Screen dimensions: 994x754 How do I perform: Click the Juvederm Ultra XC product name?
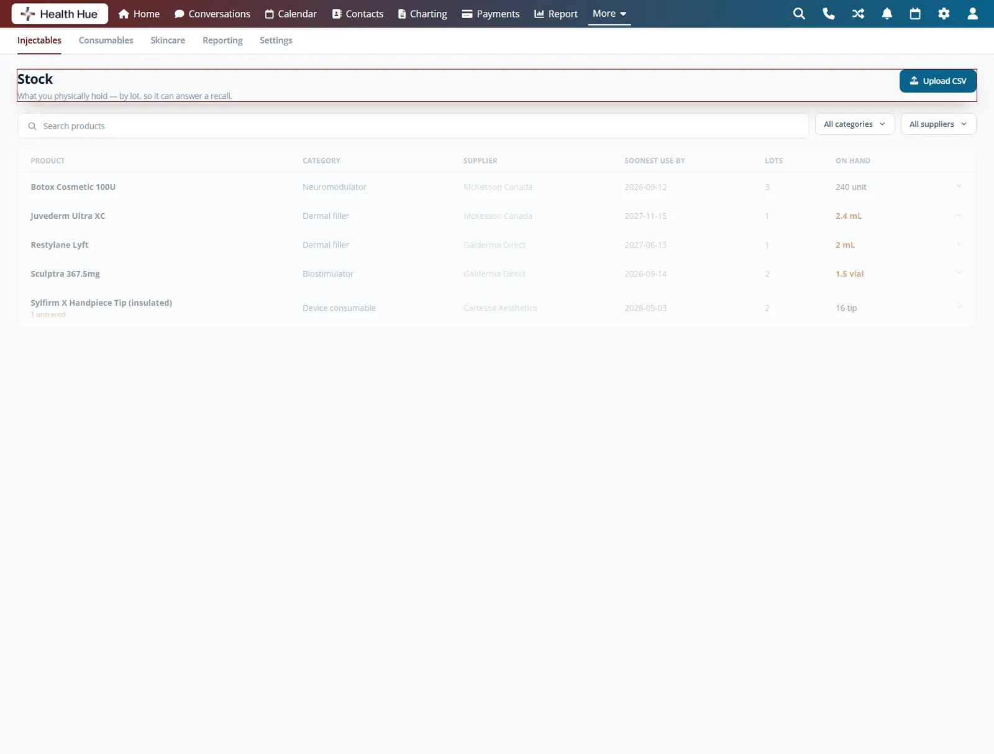[68, 216]
